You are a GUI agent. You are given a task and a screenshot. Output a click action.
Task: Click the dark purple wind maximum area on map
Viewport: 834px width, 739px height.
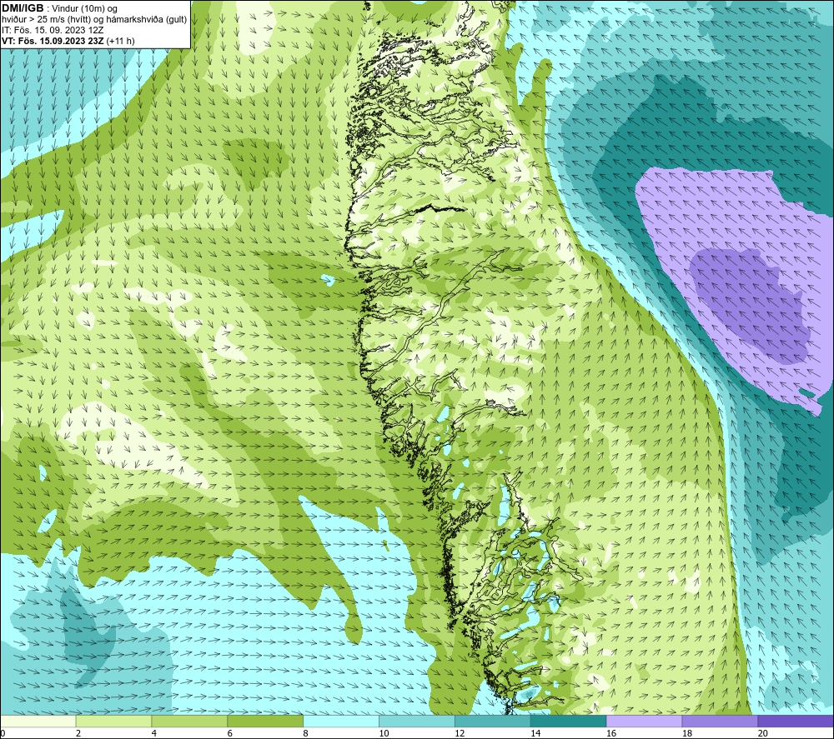click(752, 306)
